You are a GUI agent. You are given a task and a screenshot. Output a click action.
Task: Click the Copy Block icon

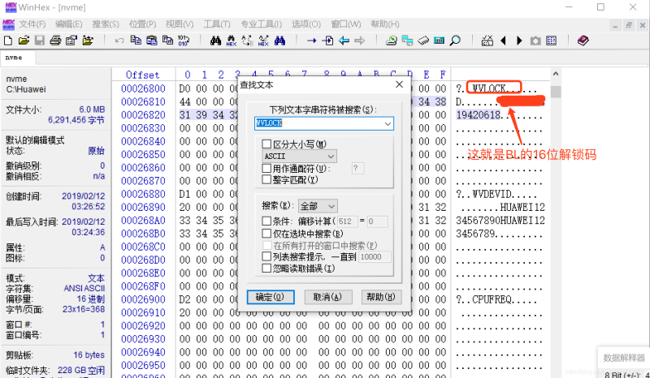[x=136, y=41]
